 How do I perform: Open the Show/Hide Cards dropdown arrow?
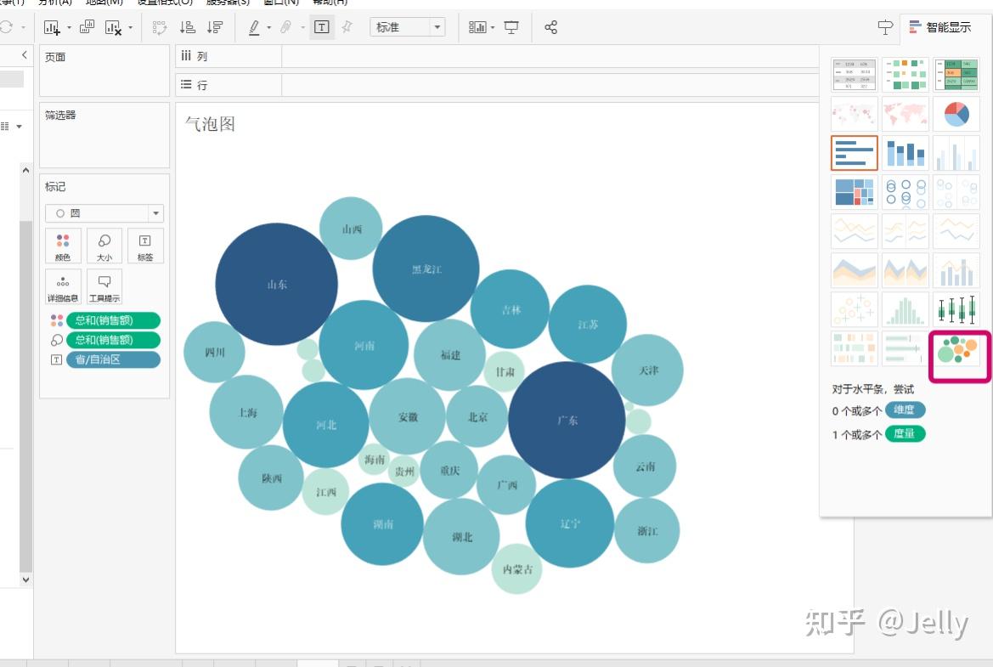(x=493, y=28)
